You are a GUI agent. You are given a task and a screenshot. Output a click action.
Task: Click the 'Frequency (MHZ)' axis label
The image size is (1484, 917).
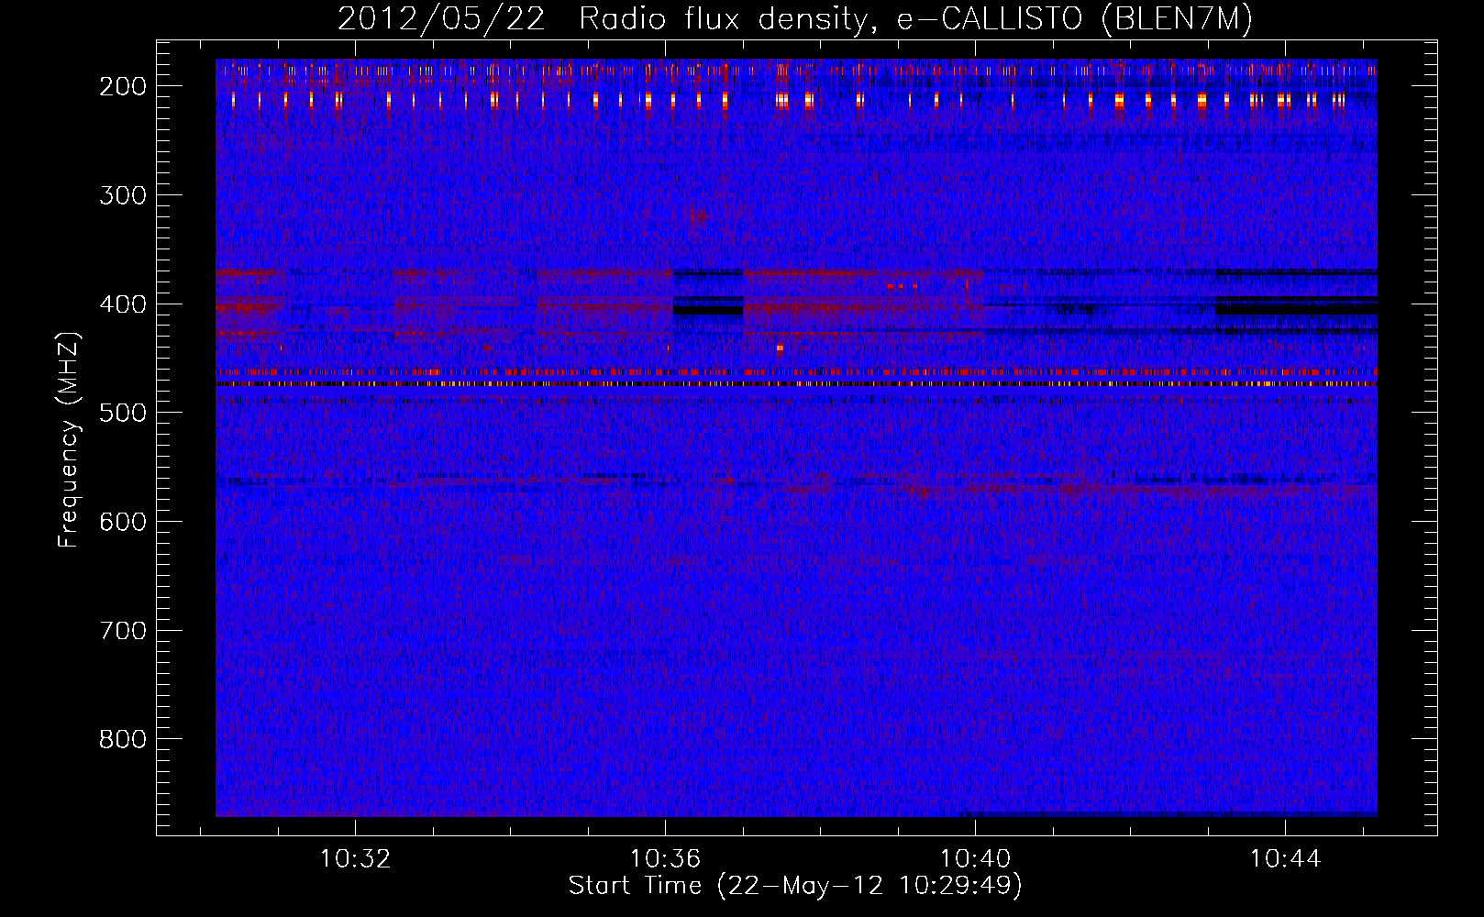pyautogui.click(x=69, y=440)
